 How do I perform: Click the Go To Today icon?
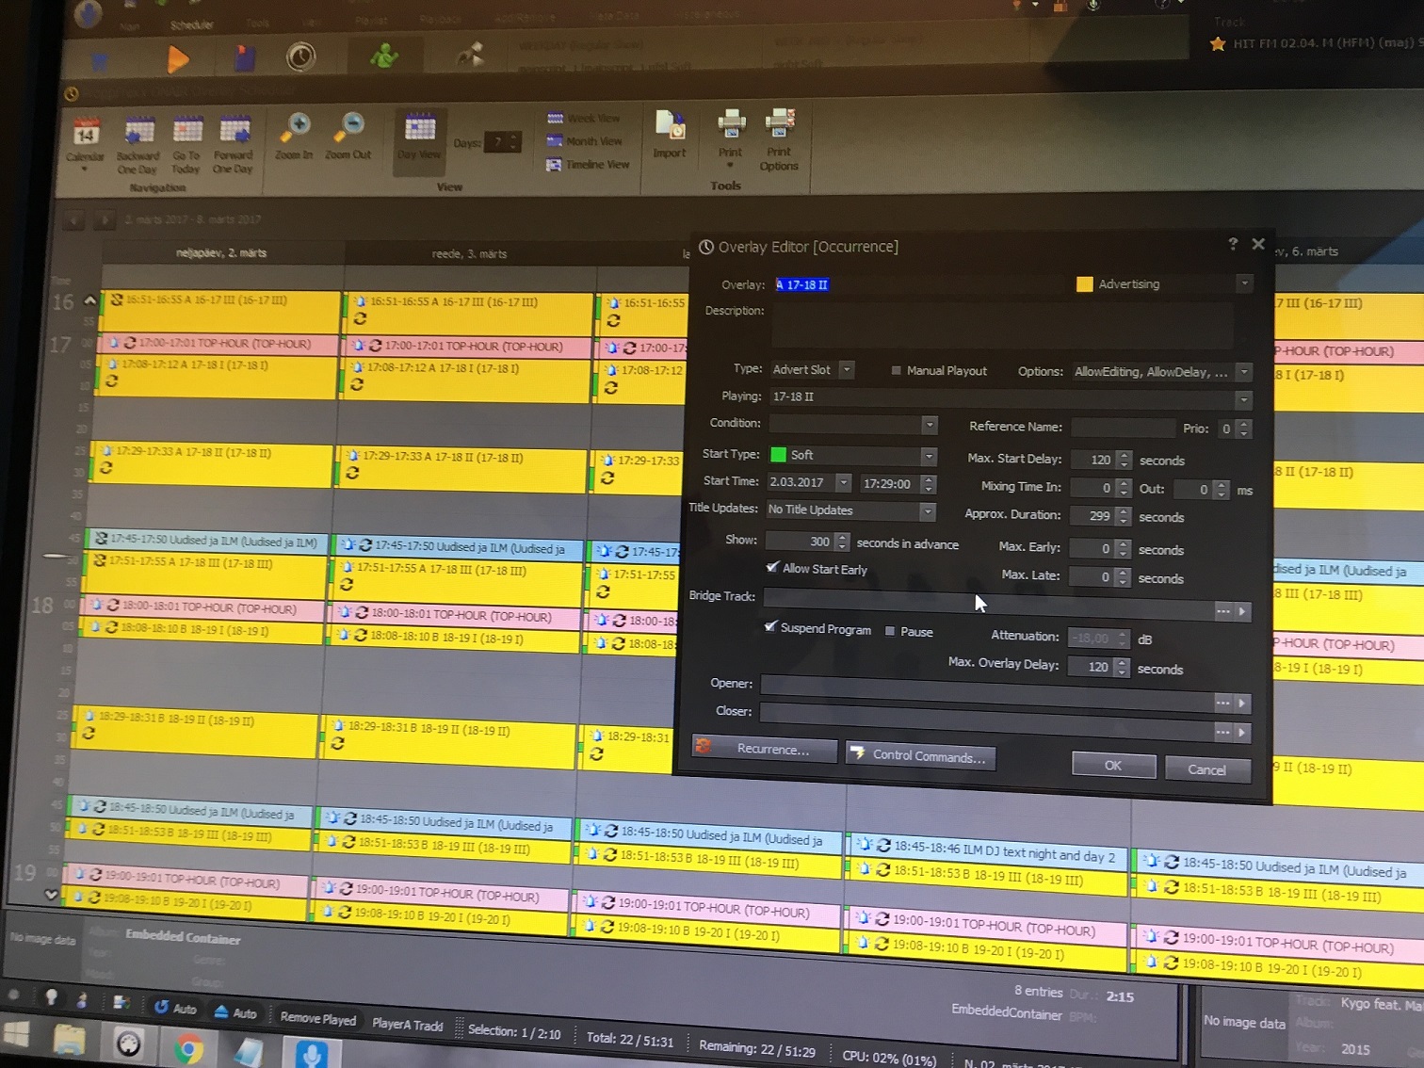(186, 133)
